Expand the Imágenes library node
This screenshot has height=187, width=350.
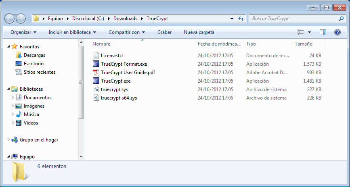(13, 106)
